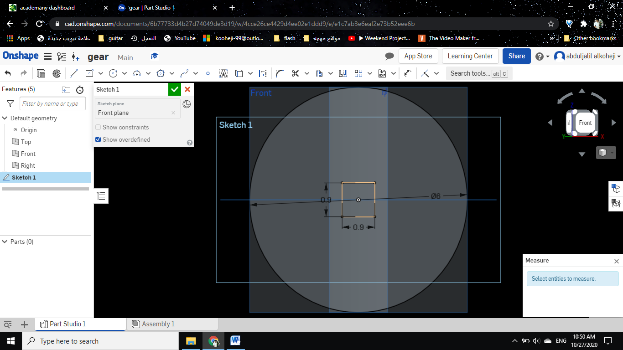Viewport: 623px width, 350px height.
Task: Open Word from the Windows taskbar
Action: tap(235, 341)
